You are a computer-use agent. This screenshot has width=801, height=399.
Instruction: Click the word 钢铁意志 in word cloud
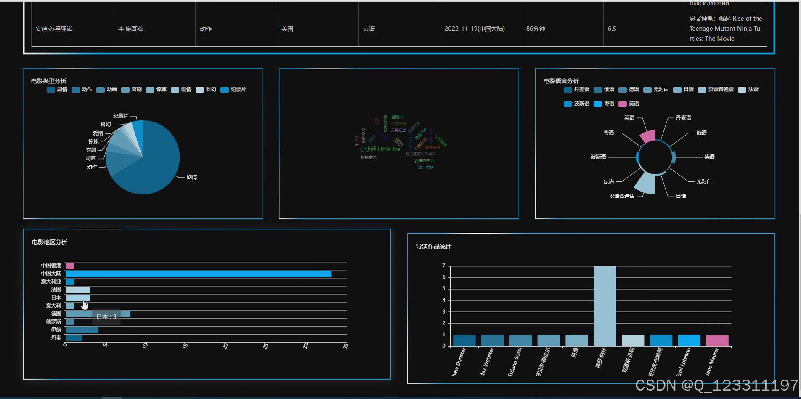(x=369, y=157)
